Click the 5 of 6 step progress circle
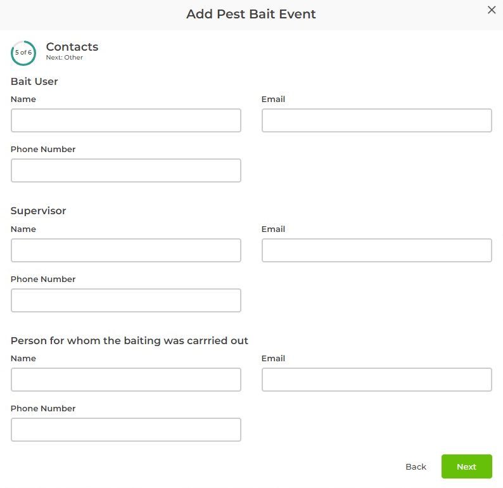 23,53
